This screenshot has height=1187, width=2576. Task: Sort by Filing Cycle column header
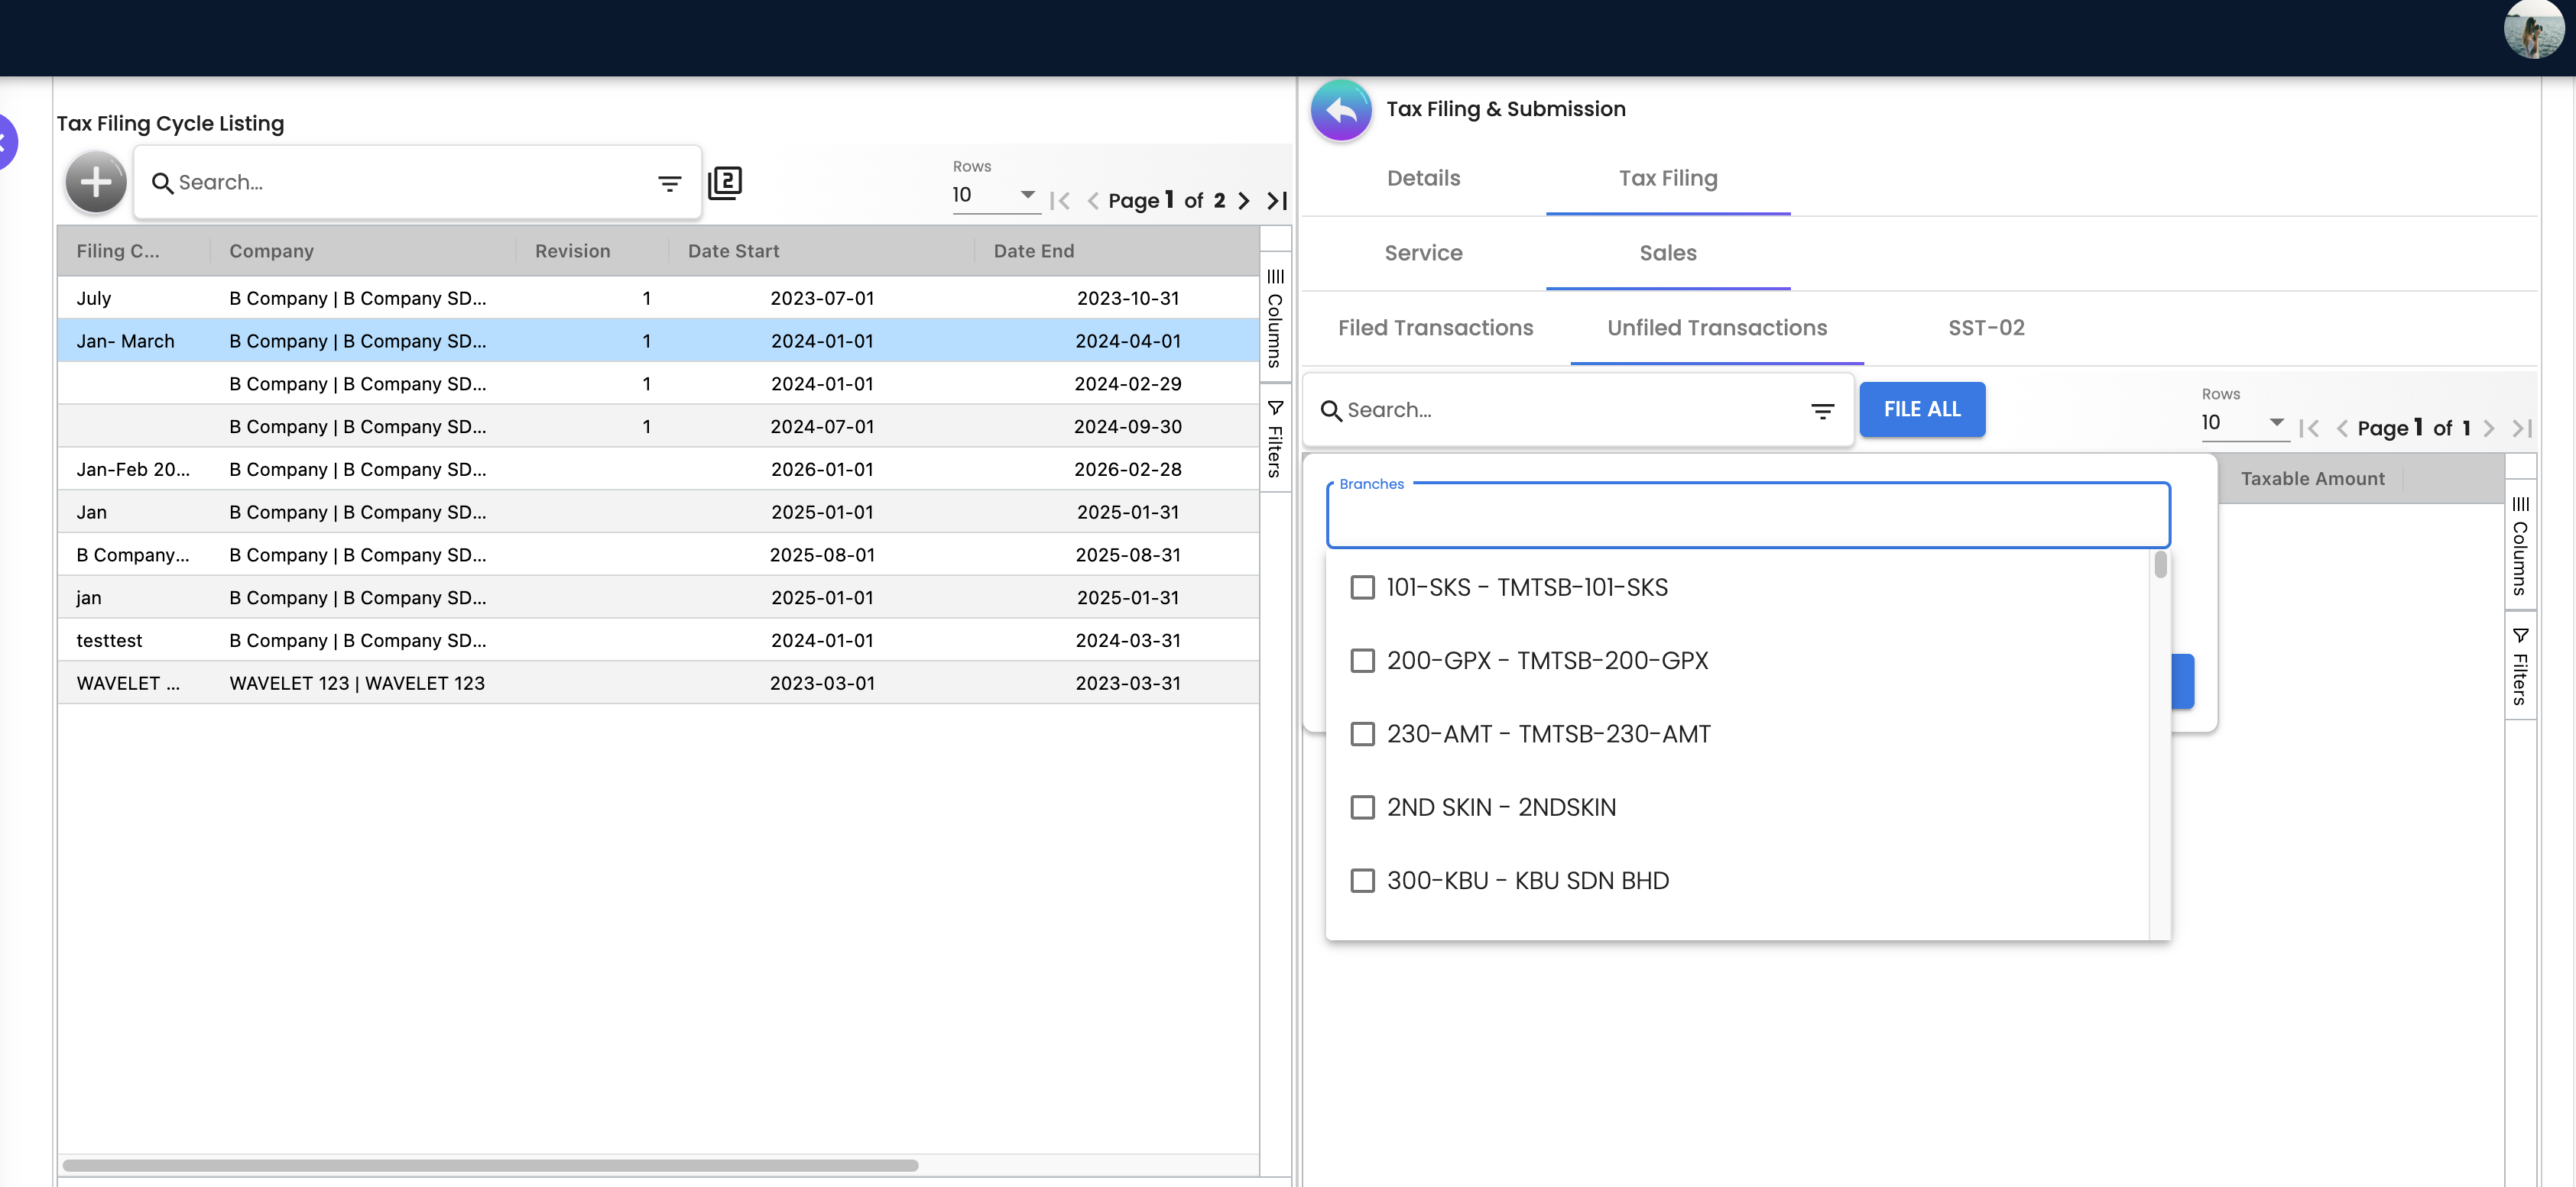click(134, 252)
